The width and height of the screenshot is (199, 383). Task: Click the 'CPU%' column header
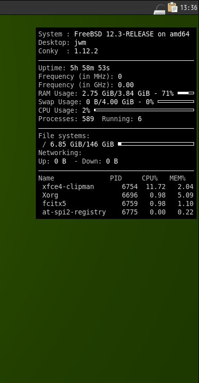pyautogui.click(x=150, y=179)
